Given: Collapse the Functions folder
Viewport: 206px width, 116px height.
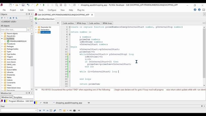Looking at the screenshot, I should [x=2, y=39].
